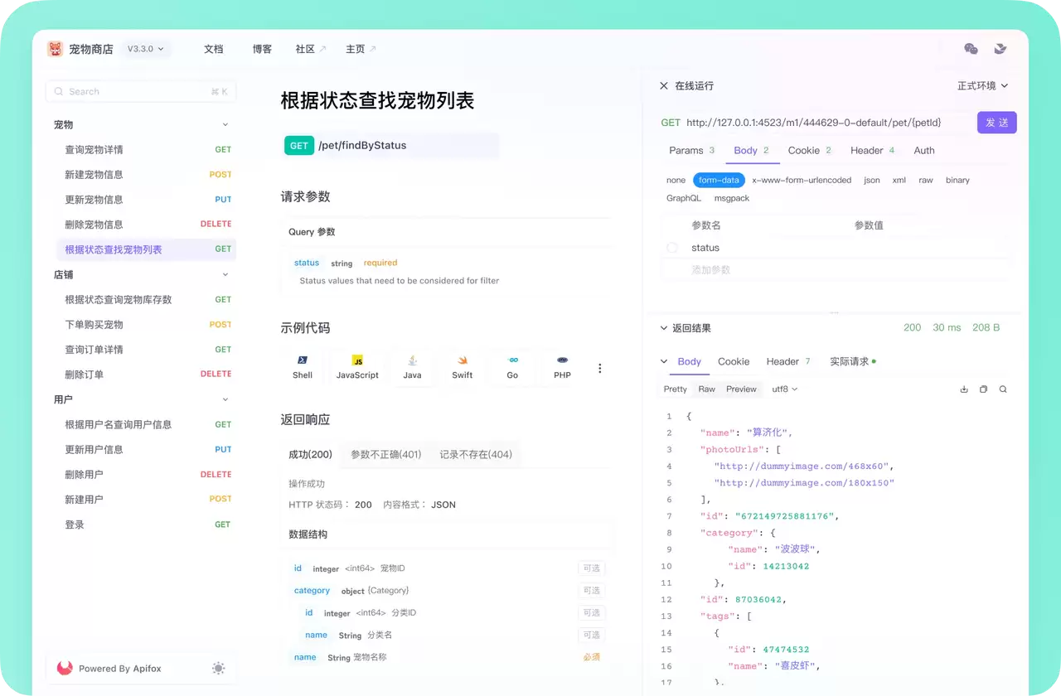This screenshot has height=696, width=1061.
Task: Open the 社区 external link
Action: (311, 49)
